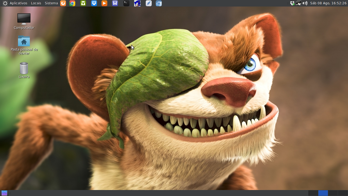Launch Google Chrome from the panel
Screen dimensions: 348x196
72,3
